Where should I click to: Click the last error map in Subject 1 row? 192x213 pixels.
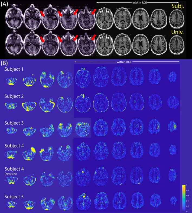coord(172,77)
